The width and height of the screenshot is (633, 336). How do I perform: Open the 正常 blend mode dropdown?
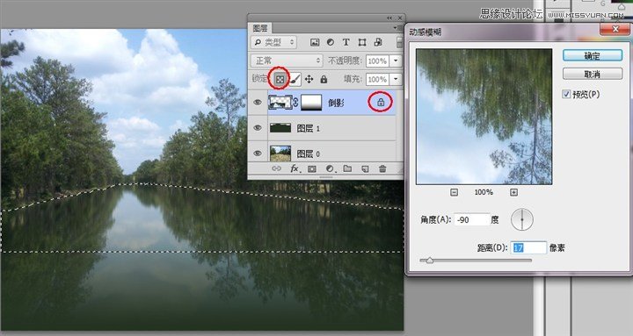coord(287,61)
